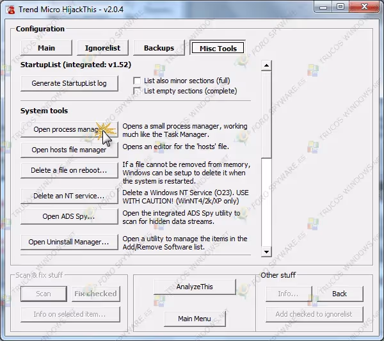Click the AnalyzeThis button

195,287
